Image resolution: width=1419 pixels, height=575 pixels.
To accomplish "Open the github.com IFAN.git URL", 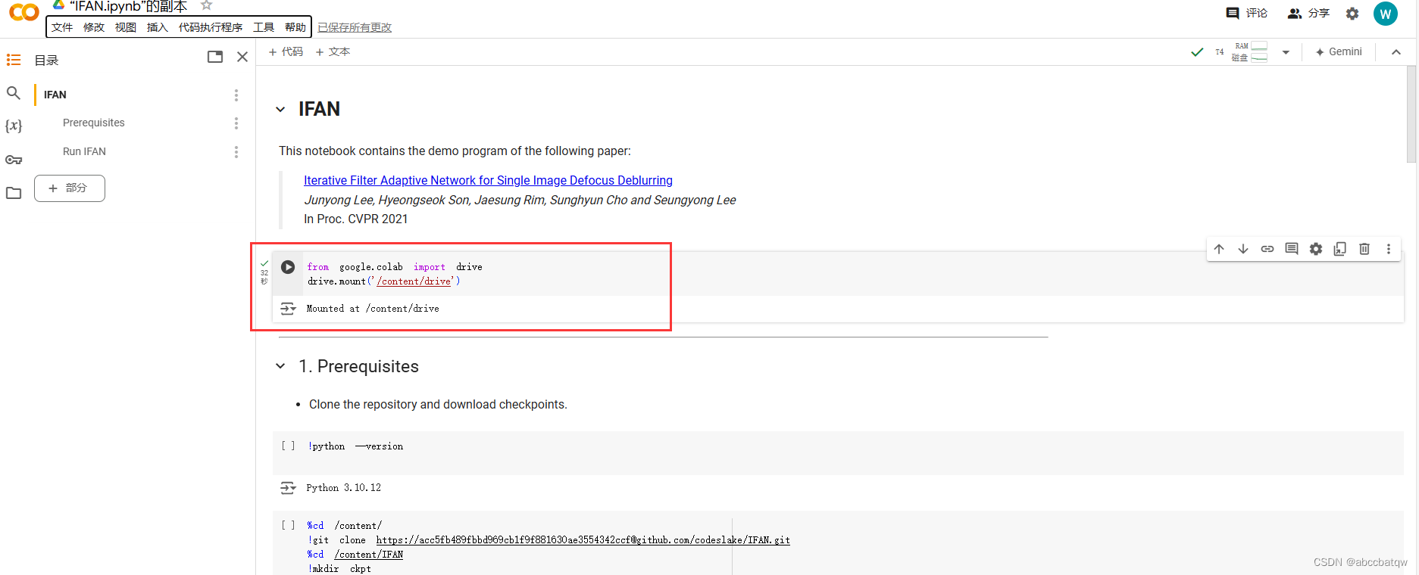I will (583, 540).
